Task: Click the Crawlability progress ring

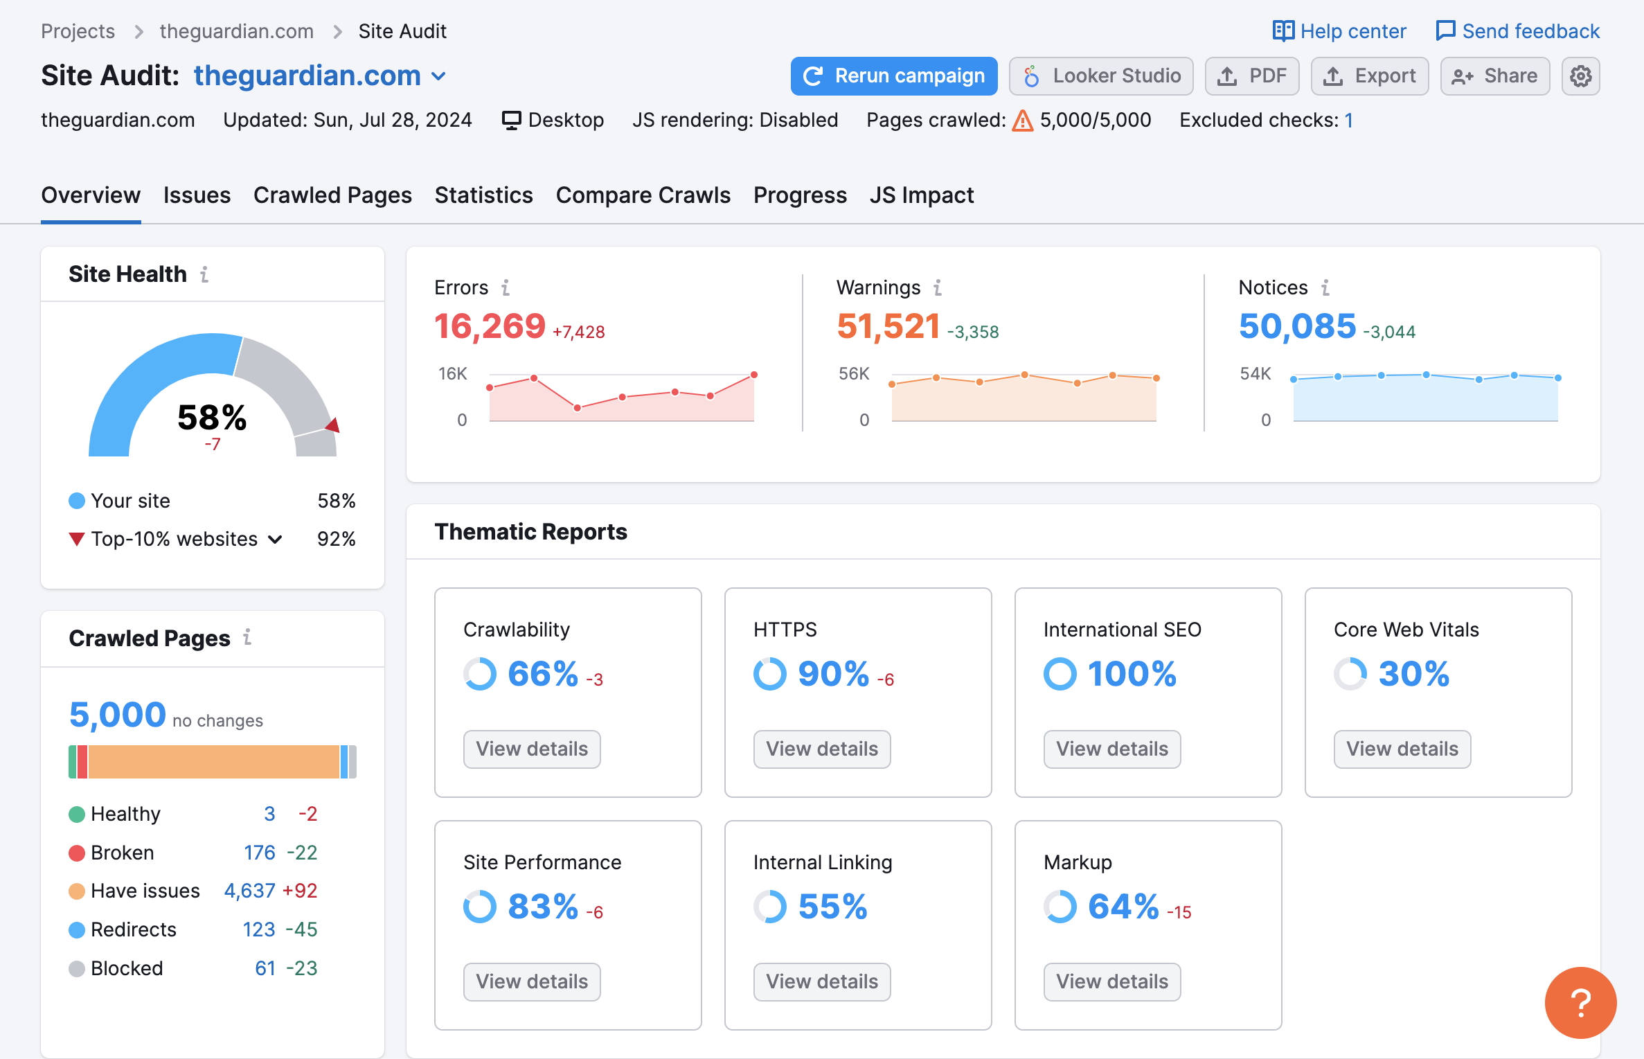Action: tap(480, 673)
